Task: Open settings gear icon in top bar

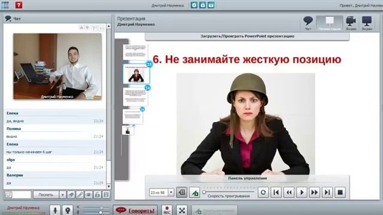Action: coord(194,5)
